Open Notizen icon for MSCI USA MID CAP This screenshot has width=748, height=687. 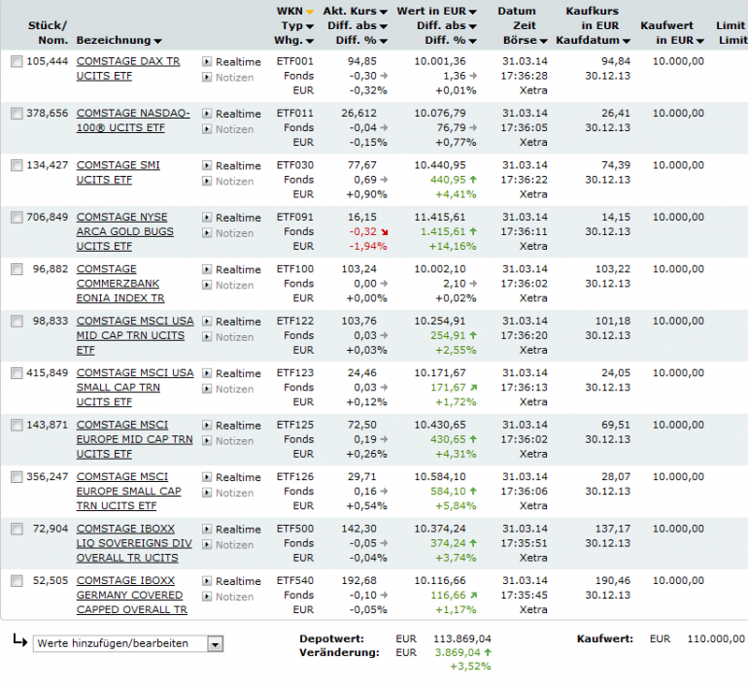207,337
